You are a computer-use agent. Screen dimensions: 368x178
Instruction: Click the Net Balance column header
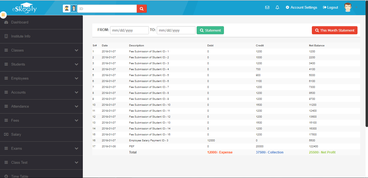click(x=317, y=46)
